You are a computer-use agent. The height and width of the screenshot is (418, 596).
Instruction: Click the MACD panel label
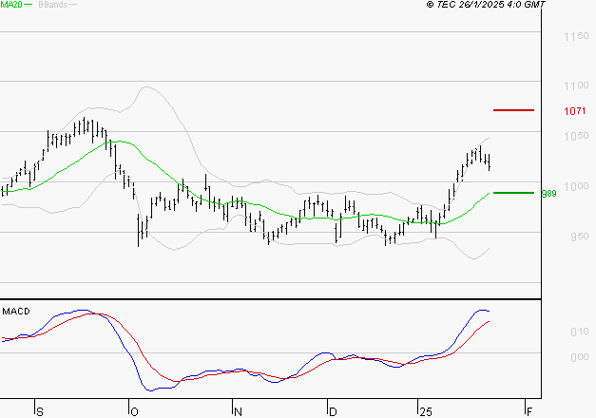coord(16,312)
